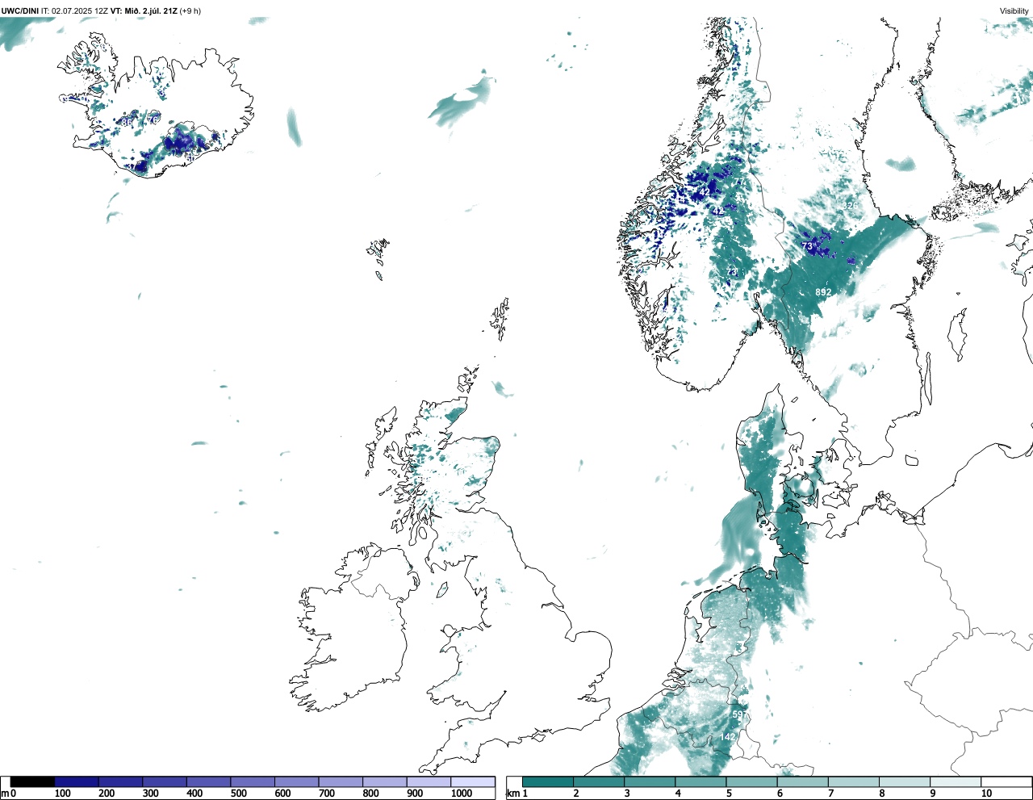This screenshot has width=1033, height=800.
Task: Click the 892 value over Sweden
Action: point(823,292)
